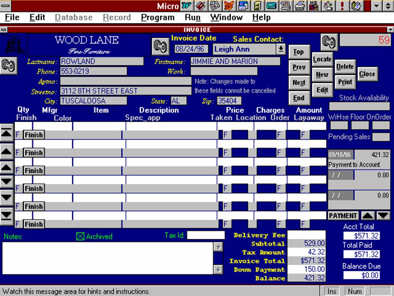Viewport: 394px width, 296px height.
Task: Open the File menu
Action: (x=12, y=17)
